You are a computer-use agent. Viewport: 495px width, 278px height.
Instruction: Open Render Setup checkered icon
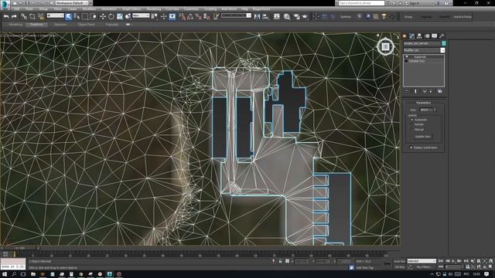[376, 16]
